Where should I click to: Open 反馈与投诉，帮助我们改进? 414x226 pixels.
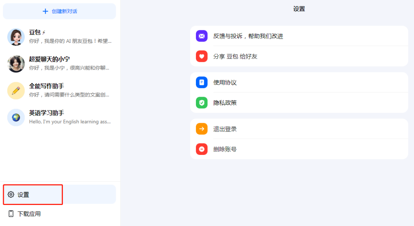[299, 36]
